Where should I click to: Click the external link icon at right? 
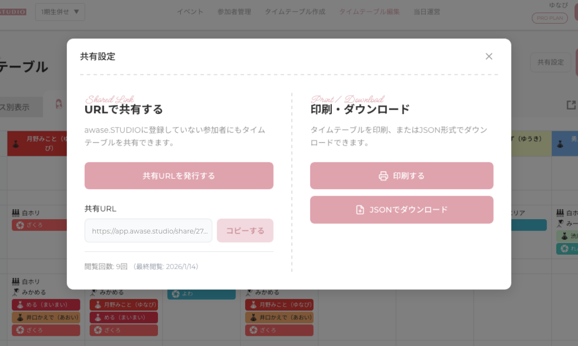coord(571,105)
